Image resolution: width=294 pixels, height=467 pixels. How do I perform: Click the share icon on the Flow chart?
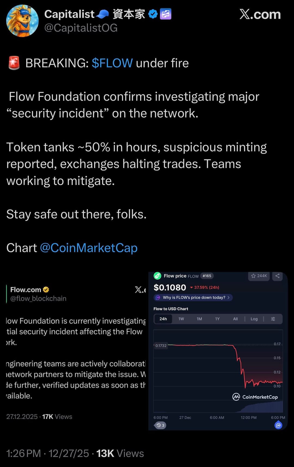click(x=277, y=276)
